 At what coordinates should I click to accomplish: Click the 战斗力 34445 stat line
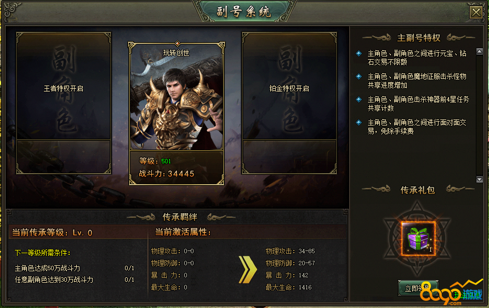click(167, 174)
